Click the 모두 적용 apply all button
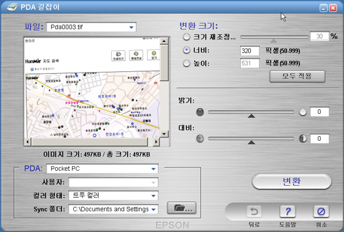The image size is (344, 232). point(297,76)
